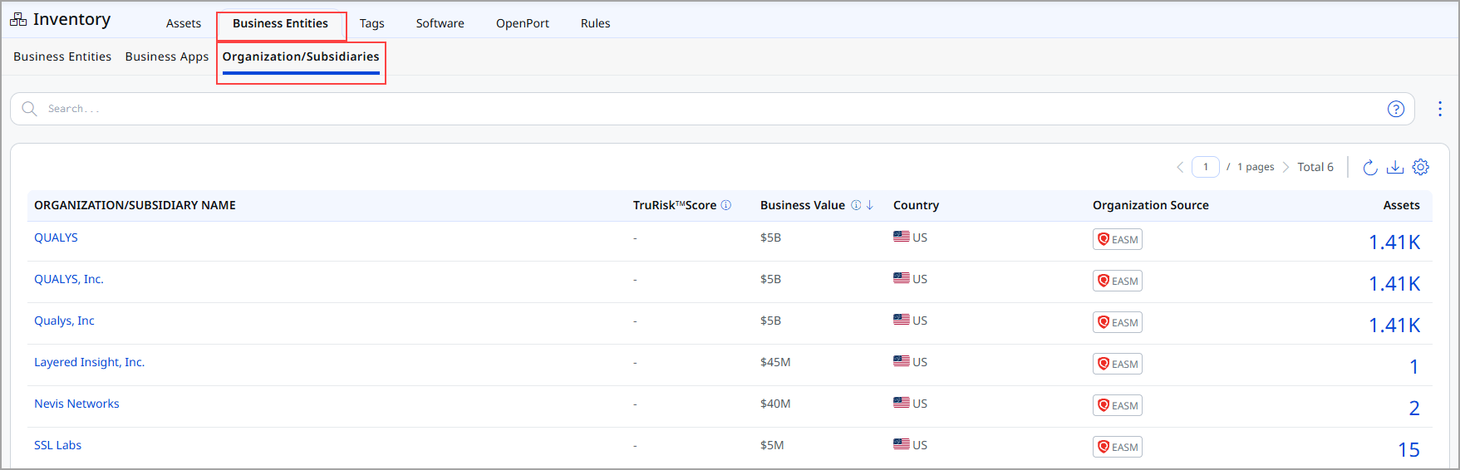1460x470 pixels.
Task: Open search help question mark icon
Action: (1396, 109)
